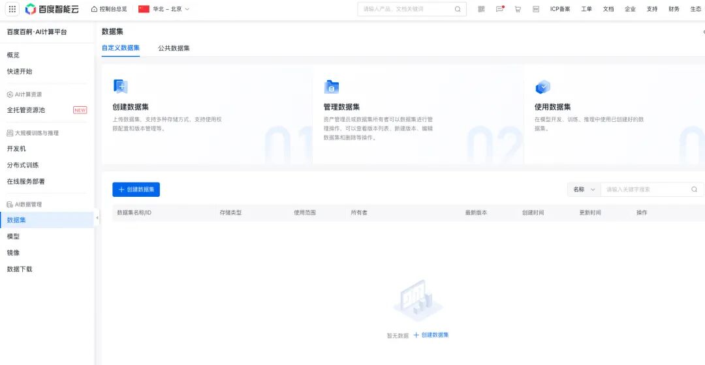Switch to the 自定义数据集 tab

pyautogui.click(x=121, y=48)
